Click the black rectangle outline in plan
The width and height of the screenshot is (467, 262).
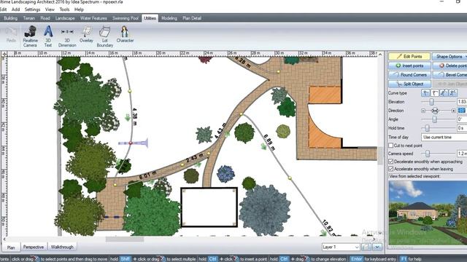point(209,207)
